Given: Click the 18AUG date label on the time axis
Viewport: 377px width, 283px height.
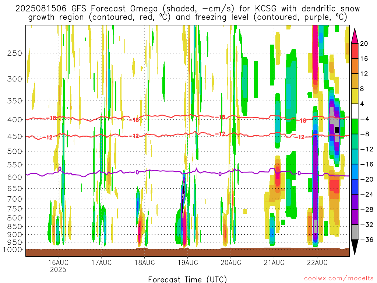Looking at the screenshot, I should (144, 262).
